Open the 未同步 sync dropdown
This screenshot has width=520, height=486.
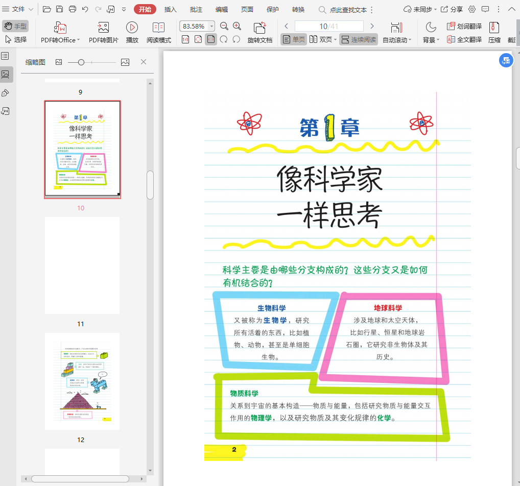(x=420, y=9)
